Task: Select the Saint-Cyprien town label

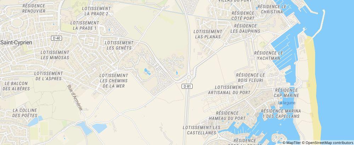Action: 16,42
